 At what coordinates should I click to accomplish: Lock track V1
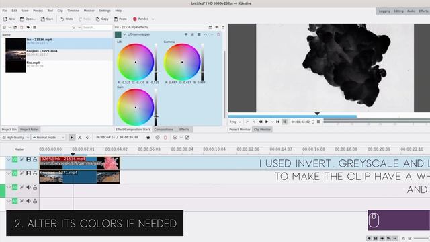click(x=35, y=173)
